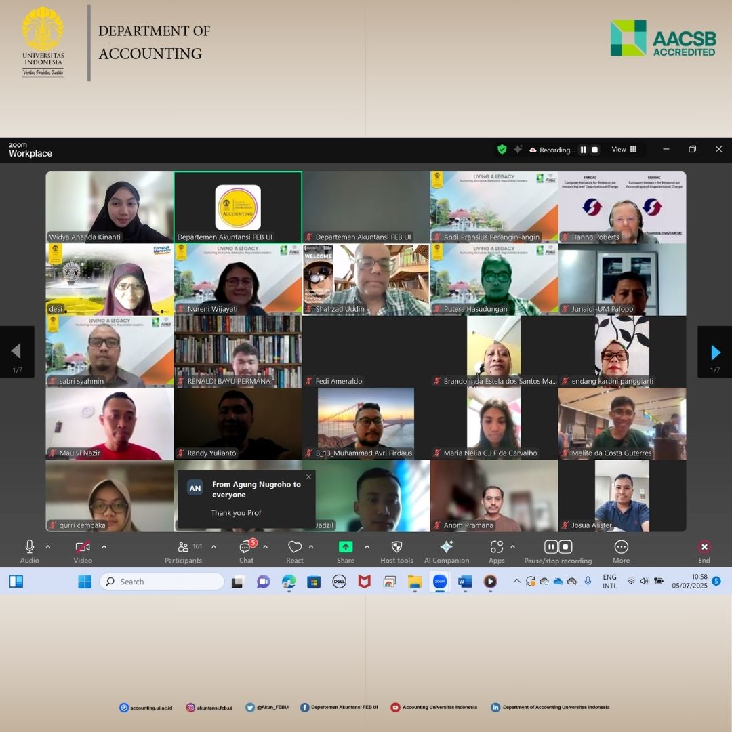Open the Participants list
The height and width of the screenshot is (732, 732).
183,548
